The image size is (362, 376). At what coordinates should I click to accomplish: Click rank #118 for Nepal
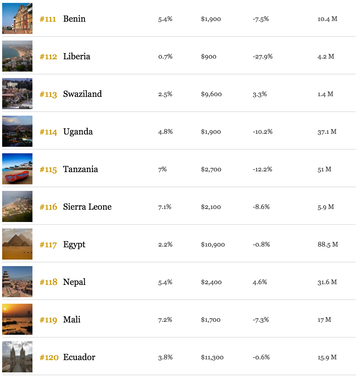(48, 282)
